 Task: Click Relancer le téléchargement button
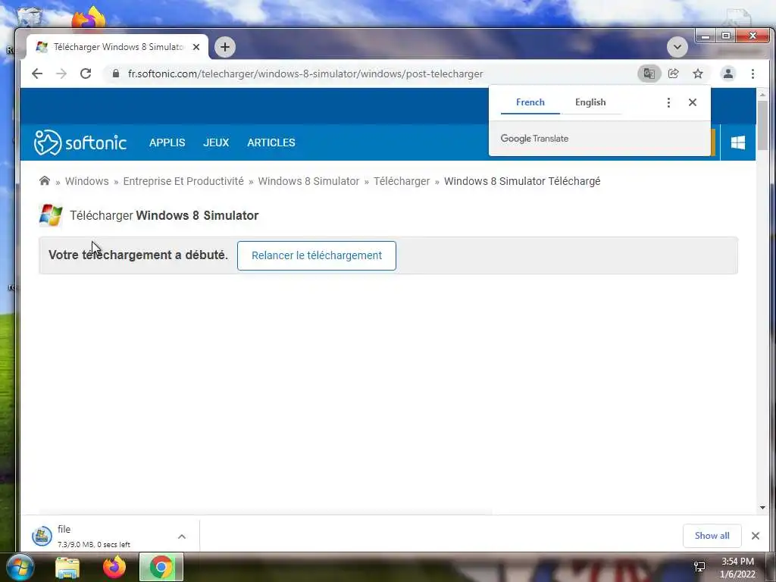tap(317, 255)
